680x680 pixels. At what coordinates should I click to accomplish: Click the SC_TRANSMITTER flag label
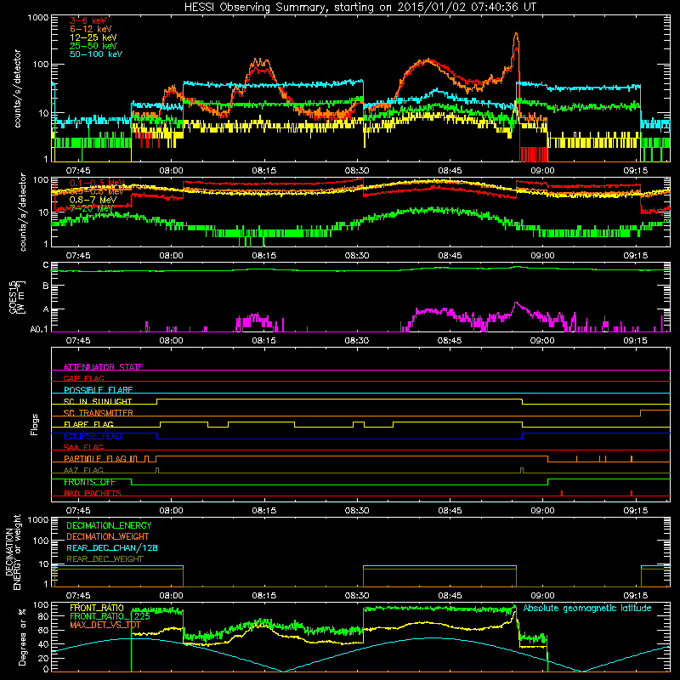tap(98, 413)
